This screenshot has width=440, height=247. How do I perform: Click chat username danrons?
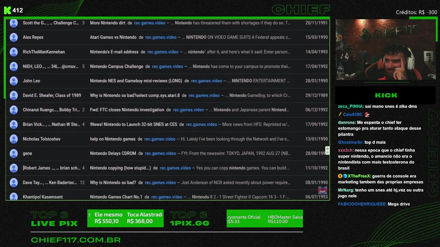click(x=346, y=122)
